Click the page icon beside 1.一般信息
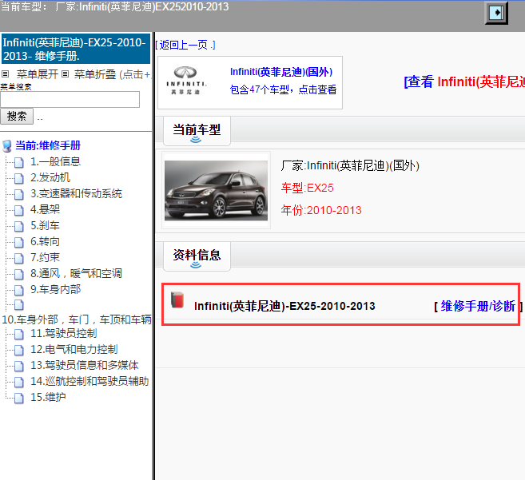 (19, 162)
